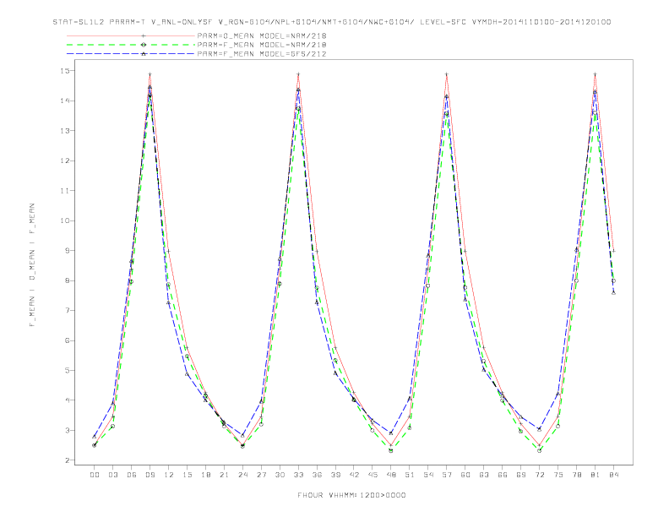Viewport: 669px width, 517px height.
Task: Select x-axis forecast hour label 24
Action: tap(242, 475)
